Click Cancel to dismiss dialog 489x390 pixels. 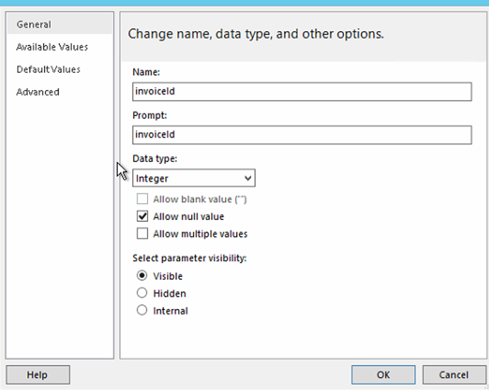pos(454,375)
